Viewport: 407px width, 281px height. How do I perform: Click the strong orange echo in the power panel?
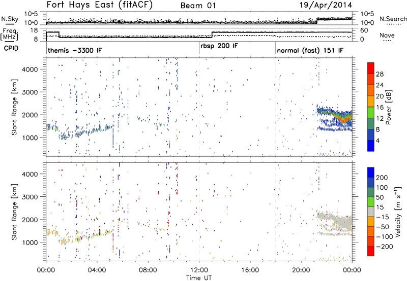343,120
